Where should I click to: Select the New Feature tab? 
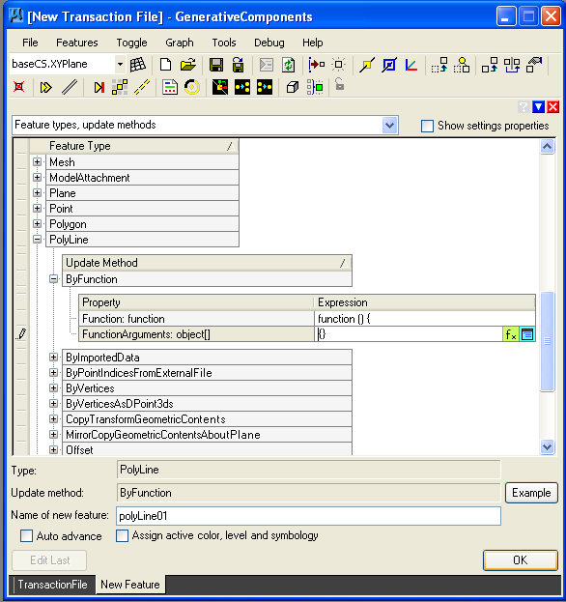click(130, 585)
